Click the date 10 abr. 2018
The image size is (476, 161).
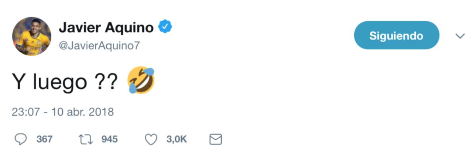pos(81,112)
